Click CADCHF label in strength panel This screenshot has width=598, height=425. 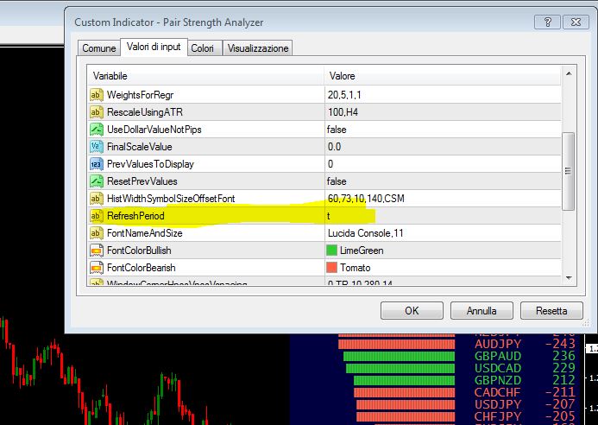coord(498,392)
